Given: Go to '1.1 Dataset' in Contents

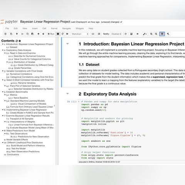Looking at the screenshot, I should point(12,47).
